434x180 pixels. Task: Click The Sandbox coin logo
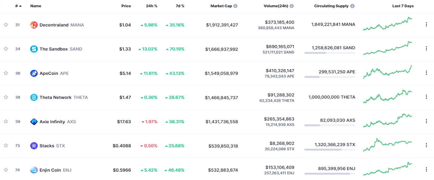[34, 49]
